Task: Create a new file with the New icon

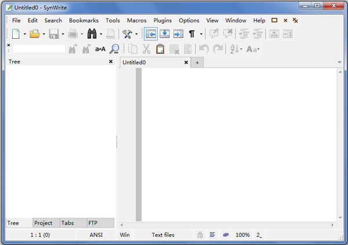Action: [16, 34]
